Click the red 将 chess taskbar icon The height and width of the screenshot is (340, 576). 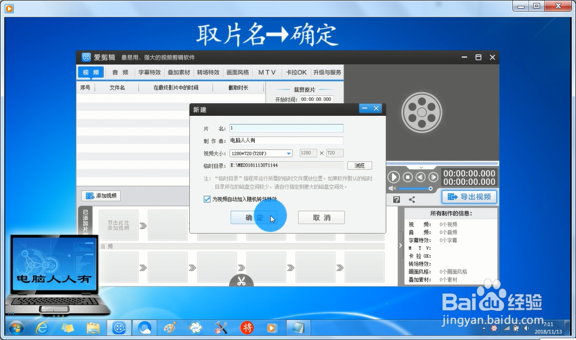coord(247,328)
